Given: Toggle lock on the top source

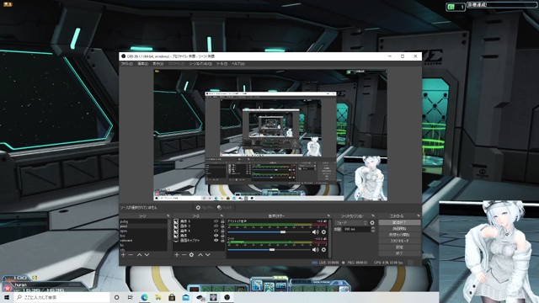Looking at the screenshot, I should tap(222, 221).
